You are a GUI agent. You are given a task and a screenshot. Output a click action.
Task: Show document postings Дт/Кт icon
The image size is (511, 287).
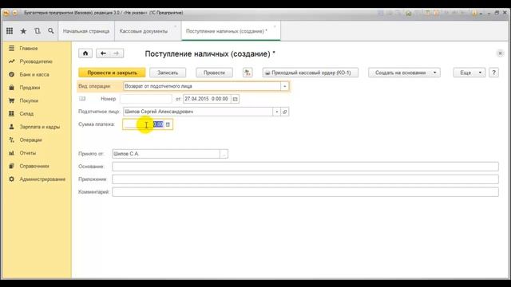coord(248,73)
